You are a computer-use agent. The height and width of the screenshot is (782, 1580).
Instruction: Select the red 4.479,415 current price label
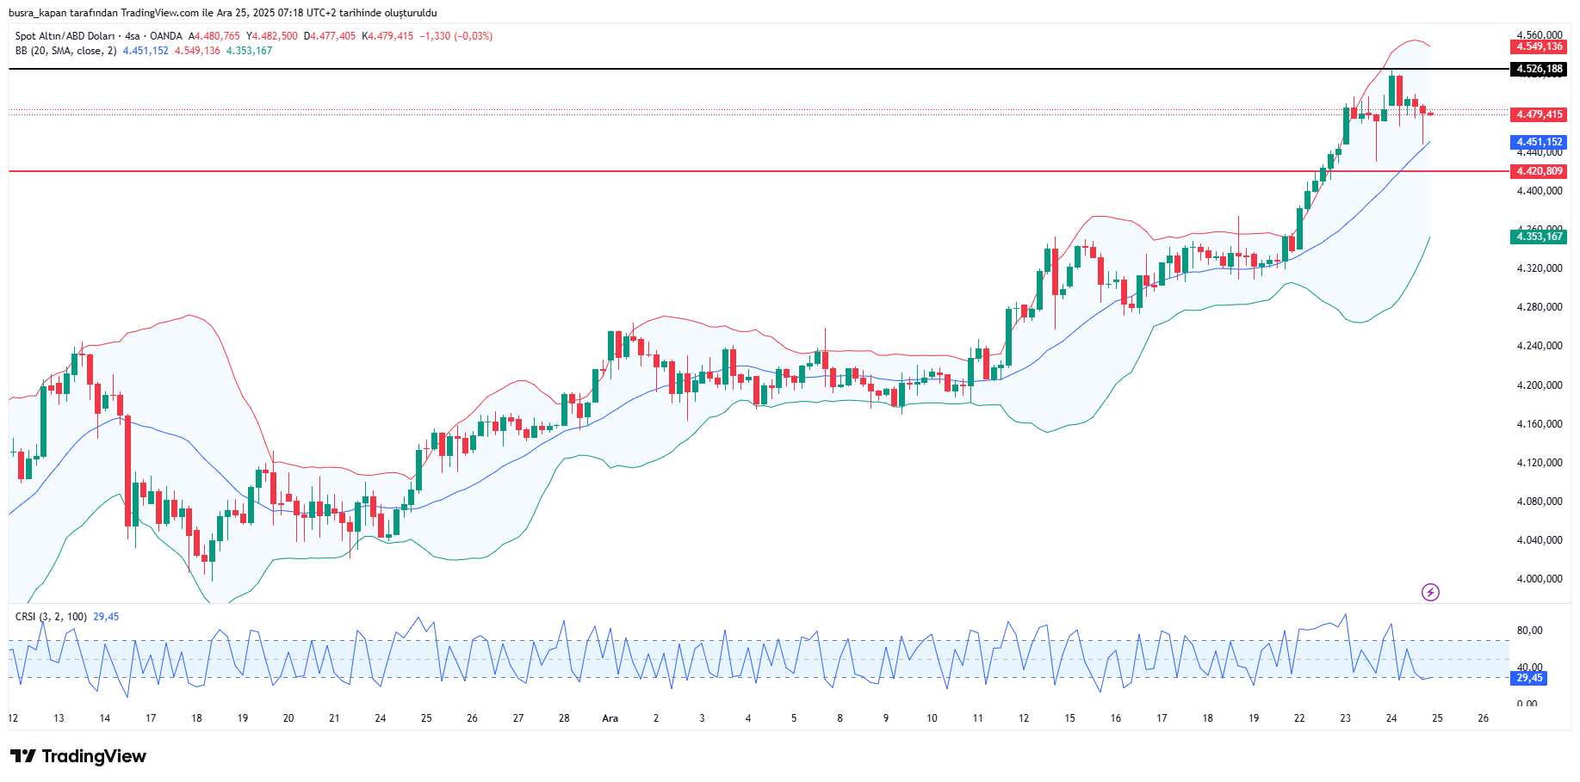pos(1539,114)
